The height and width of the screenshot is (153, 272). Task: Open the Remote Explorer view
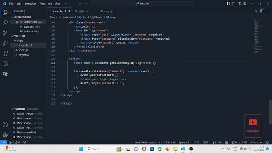[5, 64]
